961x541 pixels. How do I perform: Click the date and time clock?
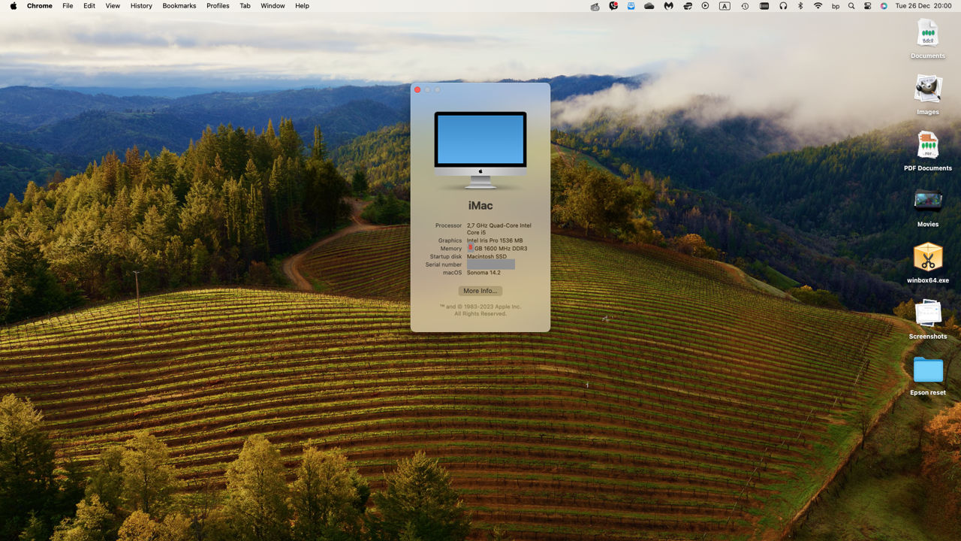click(x=923, y=5)
